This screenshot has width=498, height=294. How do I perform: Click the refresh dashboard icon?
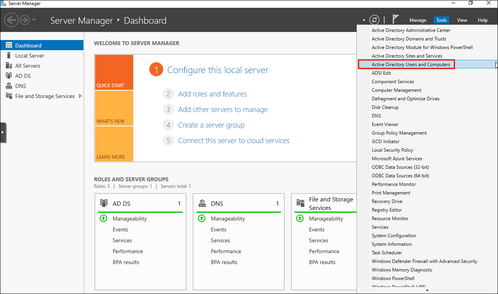[374, 20]
